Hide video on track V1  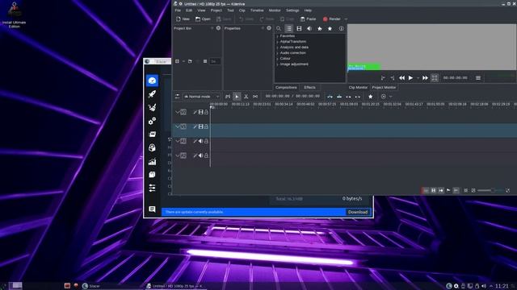pos(200,126)
